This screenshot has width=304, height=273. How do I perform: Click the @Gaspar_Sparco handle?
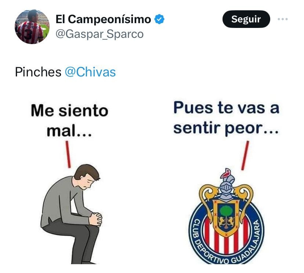[99, 34]
